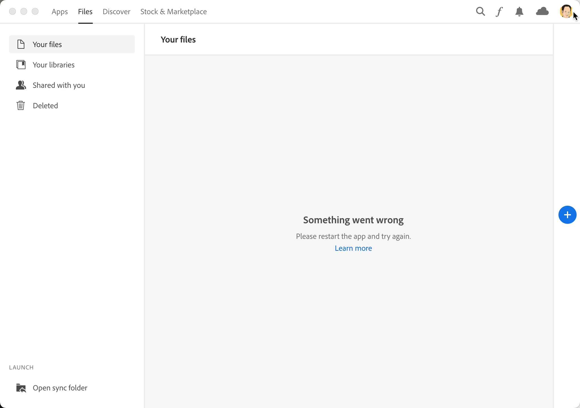Click Open sync folder label

tap(60, 388)
